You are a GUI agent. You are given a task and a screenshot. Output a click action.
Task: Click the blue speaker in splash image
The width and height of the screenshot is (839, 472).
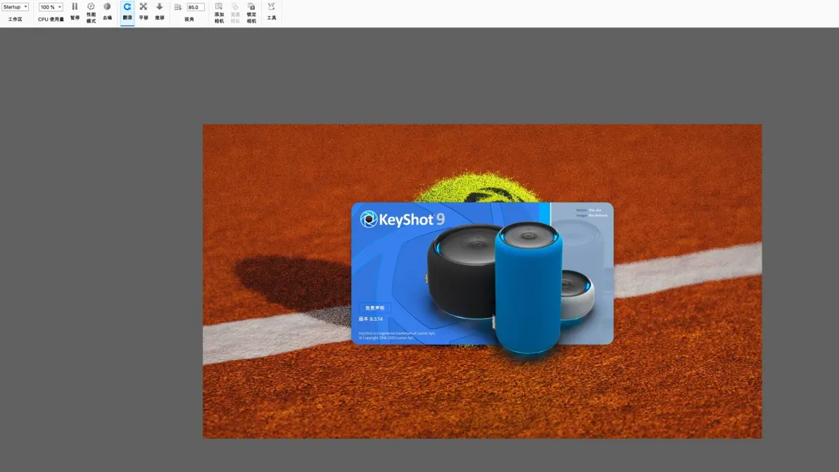click(x=528, y=288)
